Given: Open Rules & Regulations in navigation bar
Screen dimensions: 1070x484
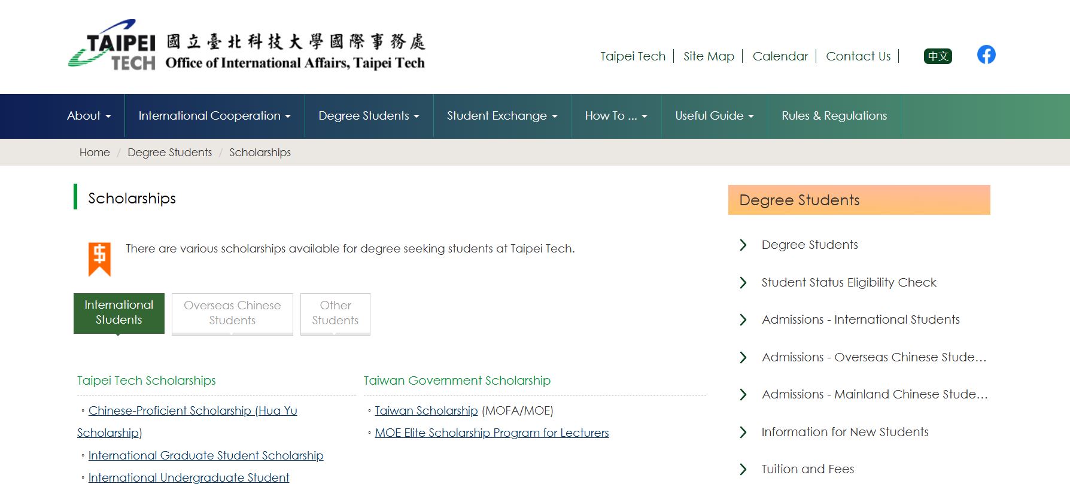Looking at the screenshot, I should click(834, 116).
